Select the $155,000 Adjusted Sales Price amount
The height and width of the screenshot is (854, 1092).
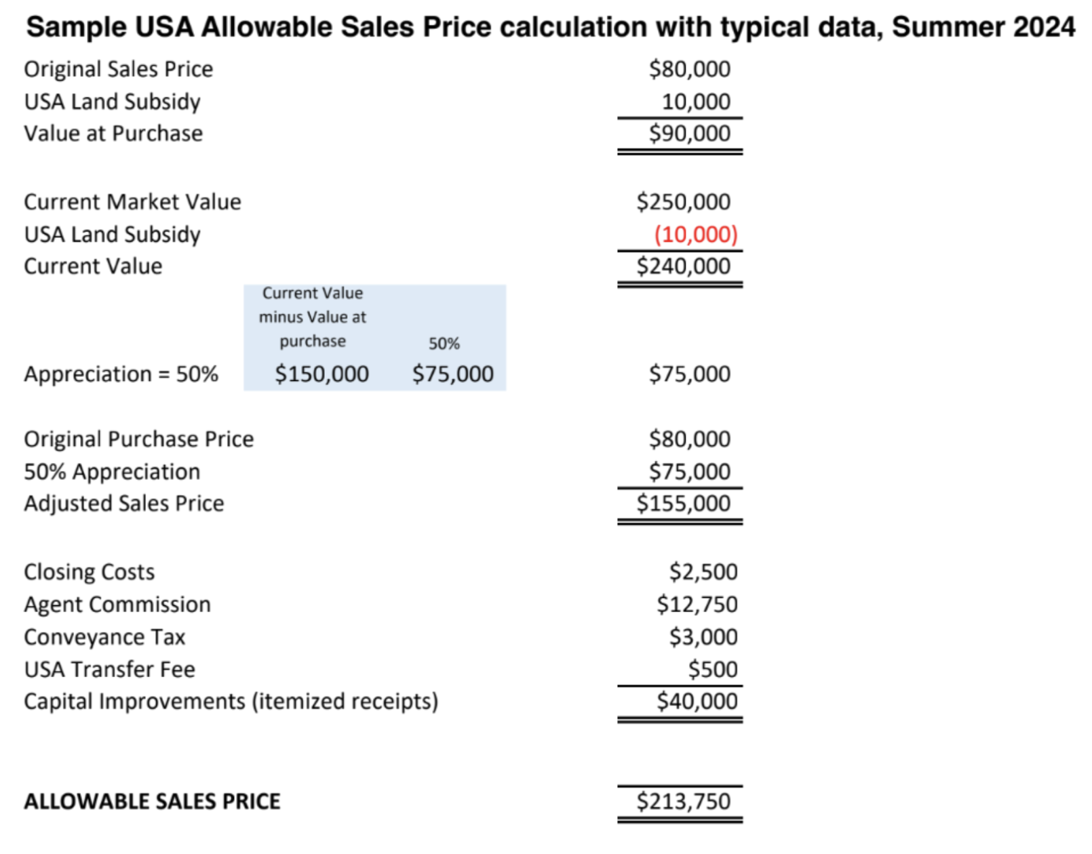(683, 504)
